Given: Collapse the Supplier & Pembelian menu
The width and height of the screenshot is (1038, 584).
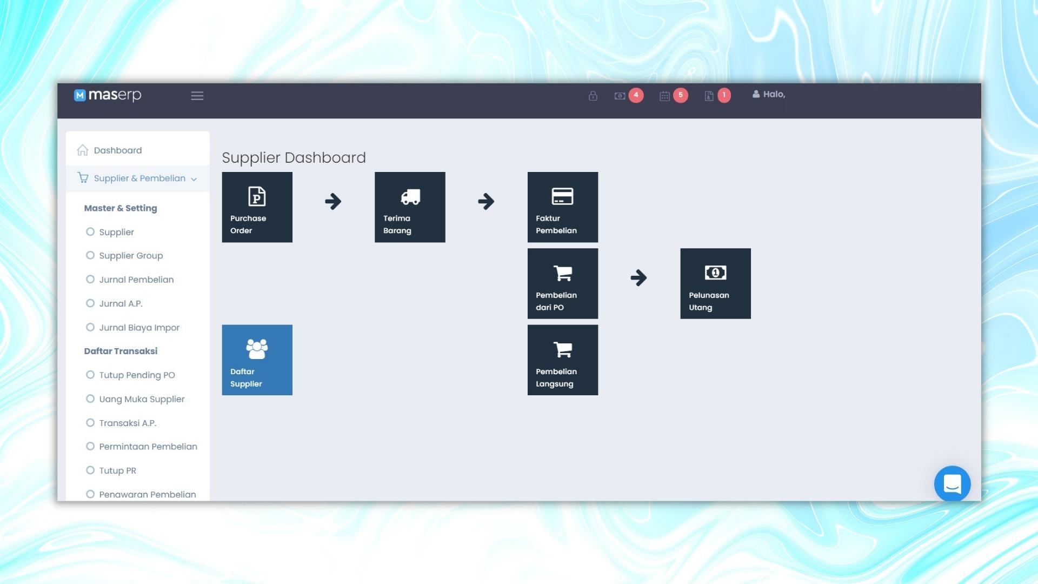Looking at the screenshot, I should [138, 178].
